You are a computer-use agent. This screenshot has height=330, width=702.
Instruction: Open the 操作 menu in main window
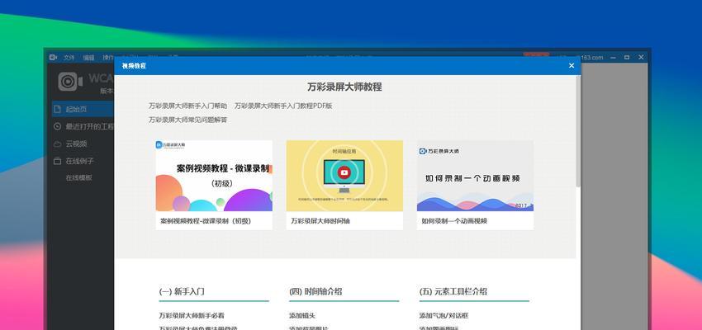(x=108, y=58)
